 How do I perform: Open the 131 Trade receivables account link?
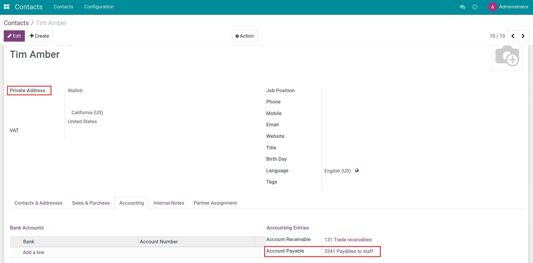pos(348,240)
